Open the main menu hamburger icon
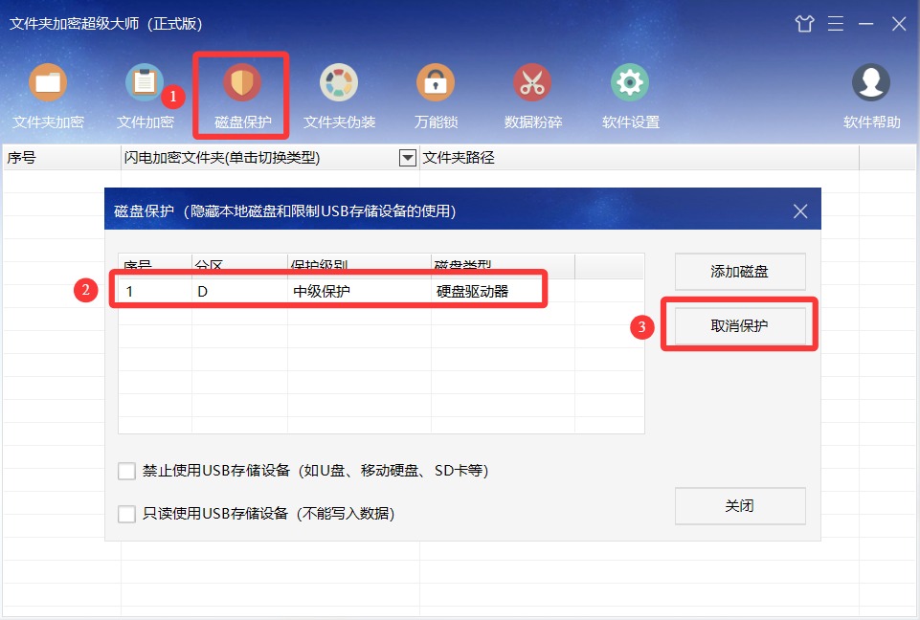 pyautogui.click(x=836, y=24)
